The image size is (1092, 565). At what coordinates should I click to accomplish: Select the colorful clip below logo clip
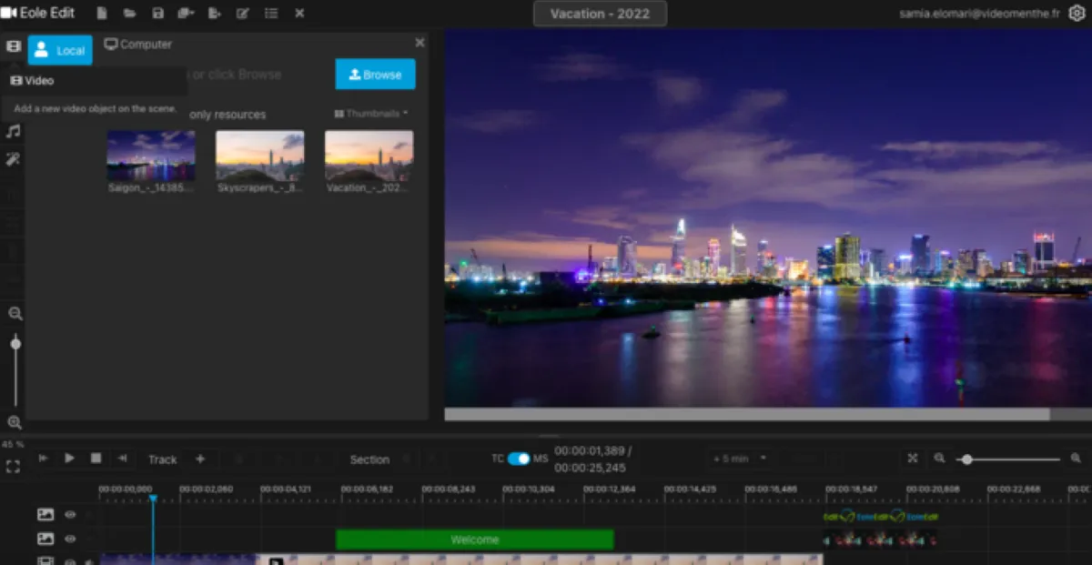tap(880, 540)
